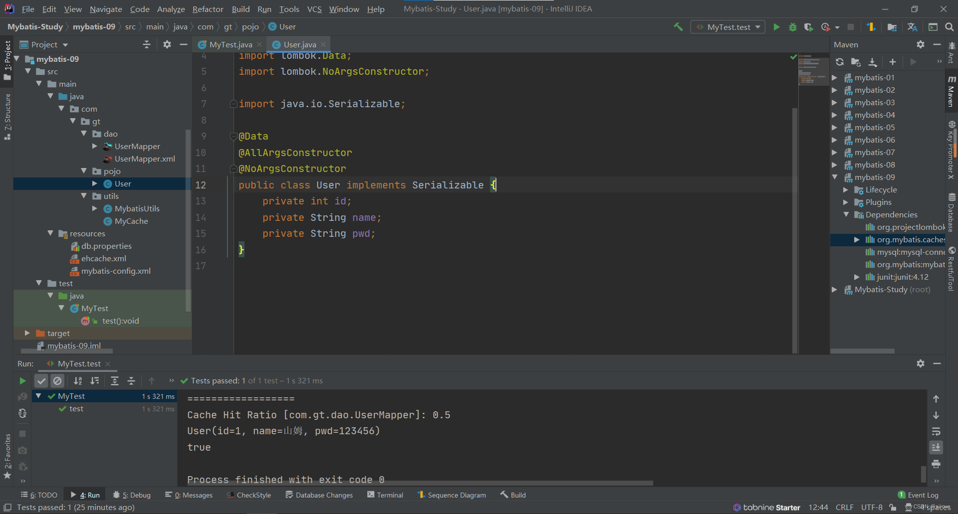Open the Debug tool window
Screen dimensions: 958x514
132,495
